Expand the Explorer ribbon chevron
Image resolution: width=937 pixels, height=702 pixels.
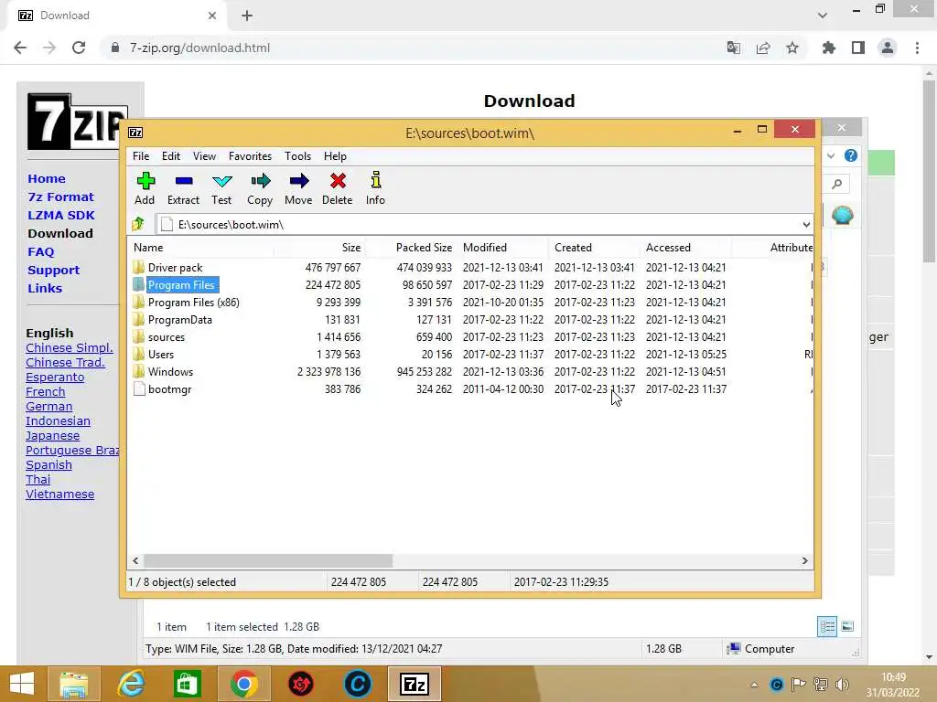tap(831, 155)
